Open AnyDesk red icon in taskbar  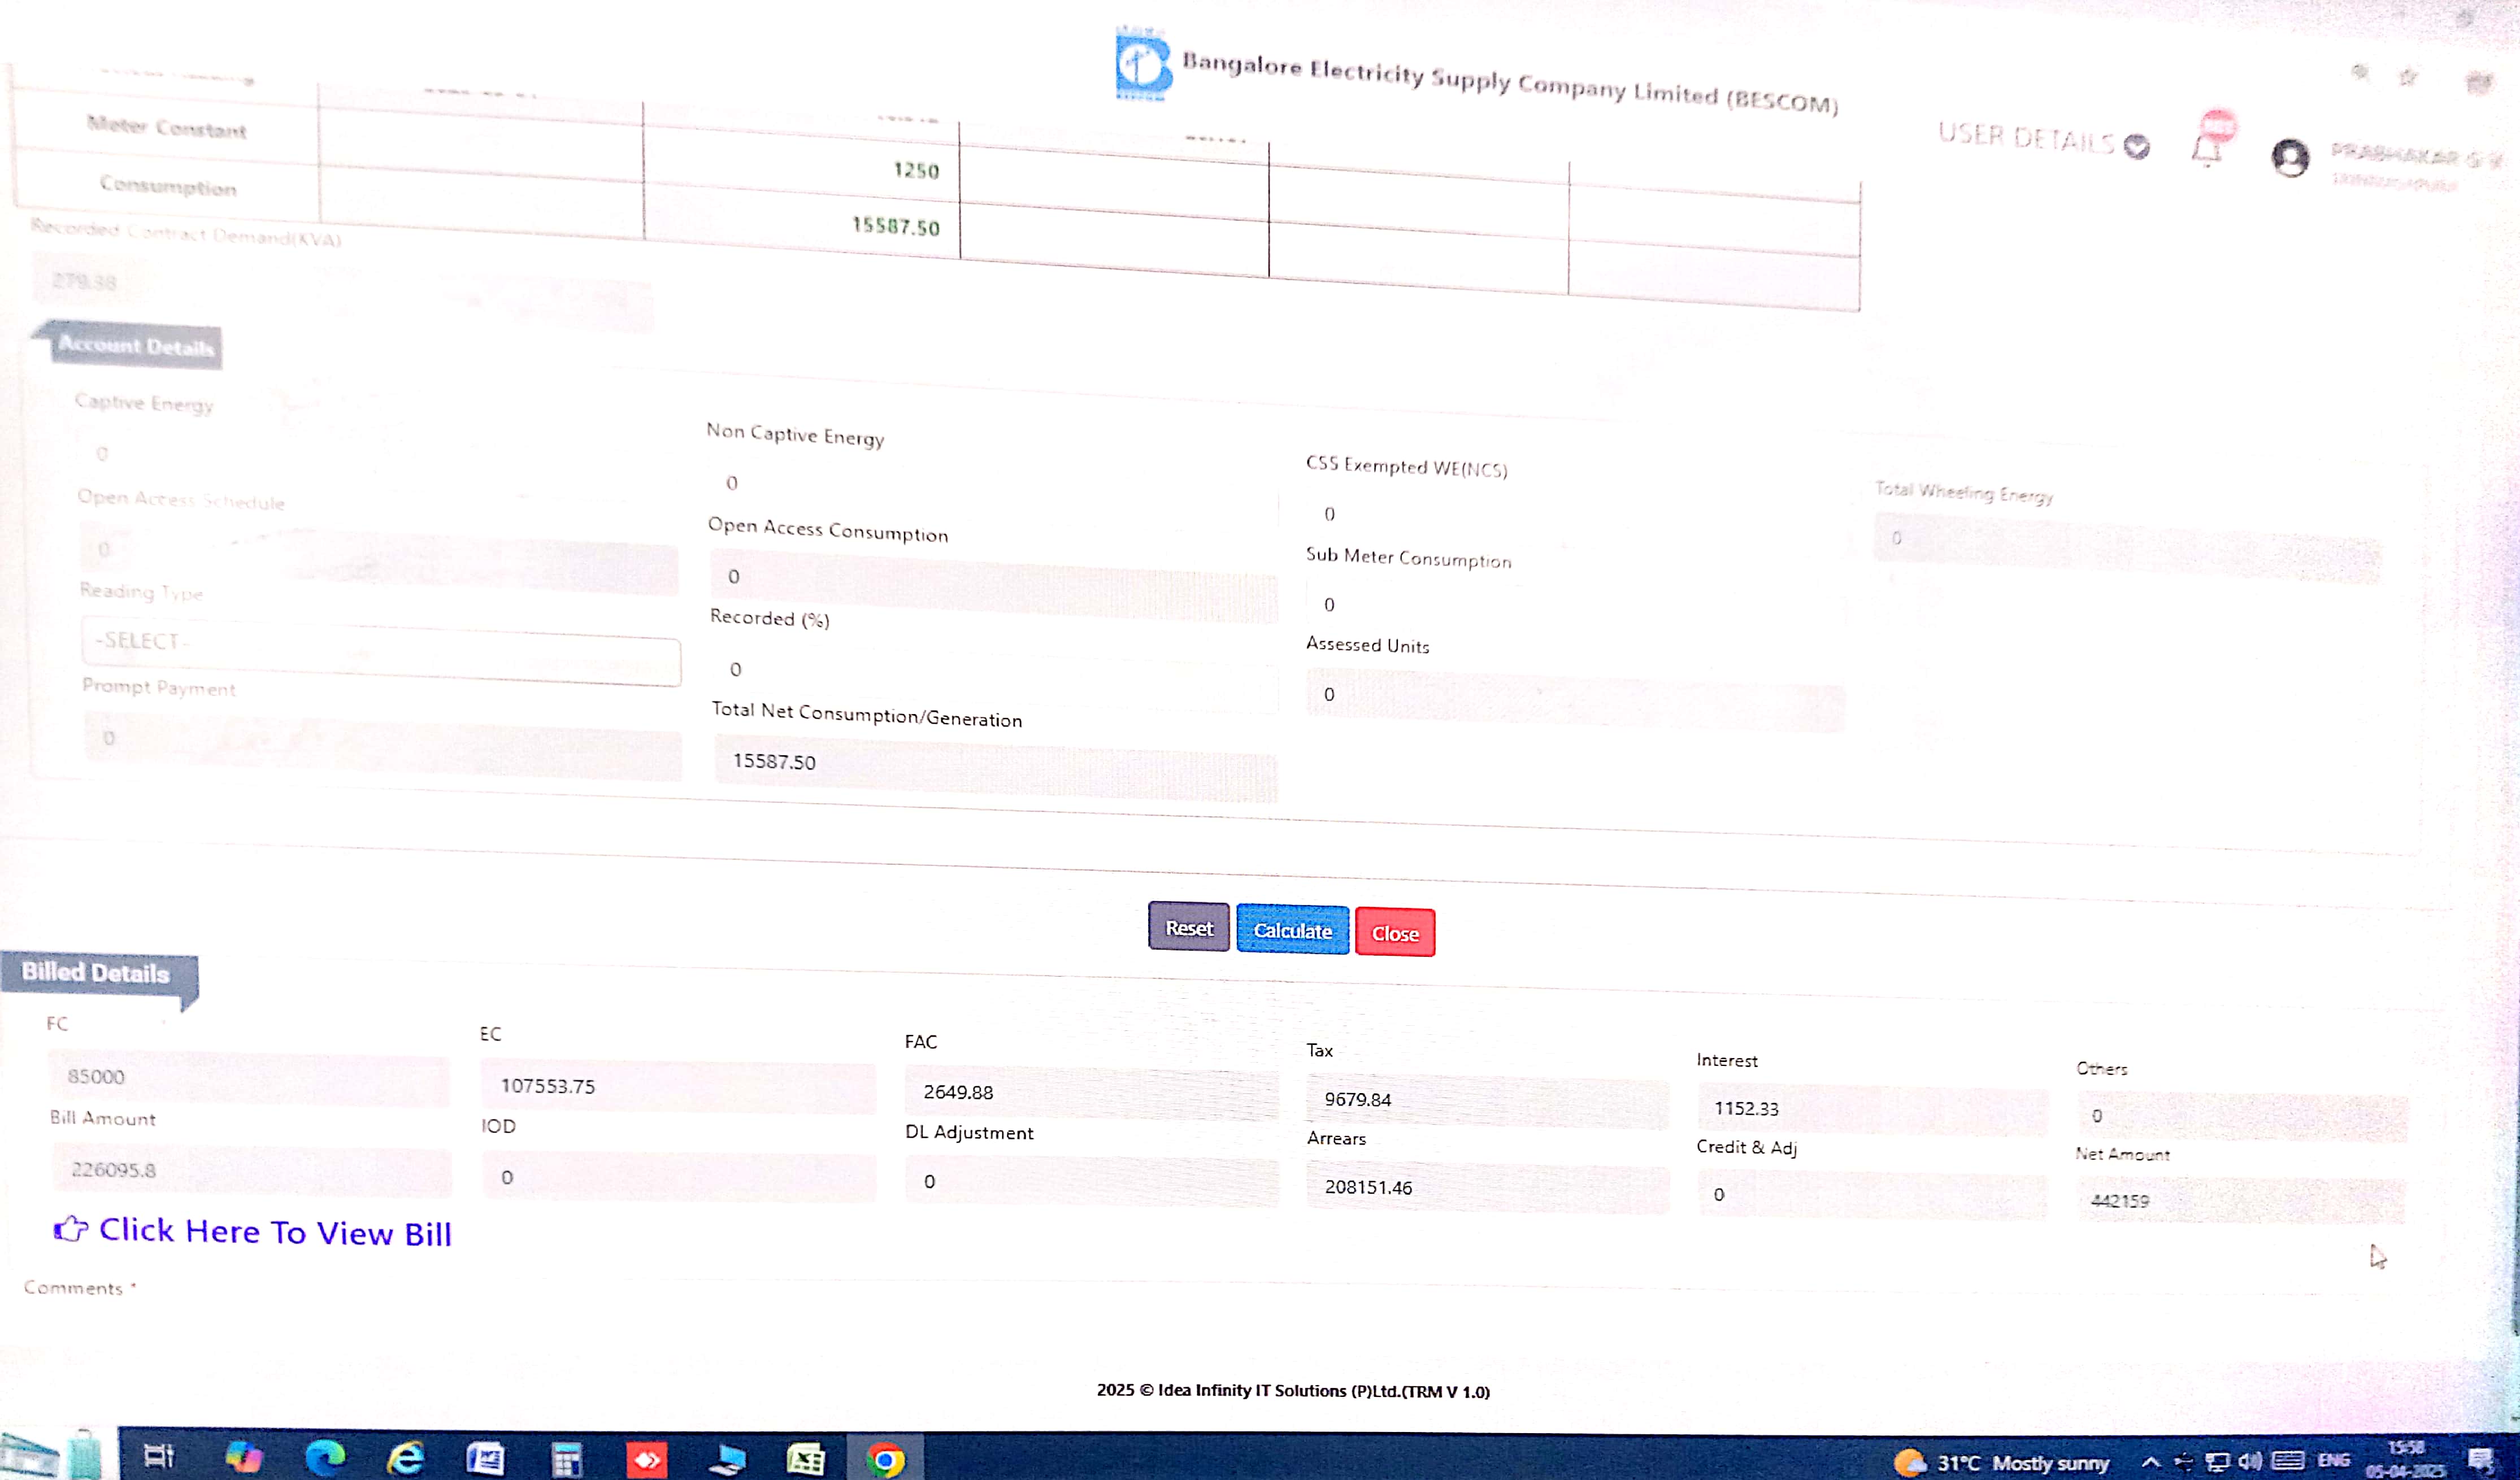tap(646, 1460)
